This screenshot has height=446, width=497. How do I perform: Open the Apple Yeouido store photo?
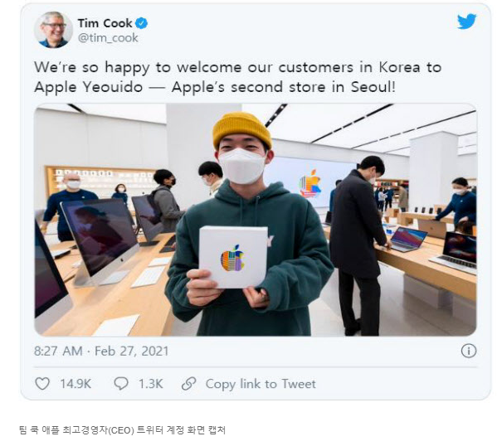coord(256,220)
